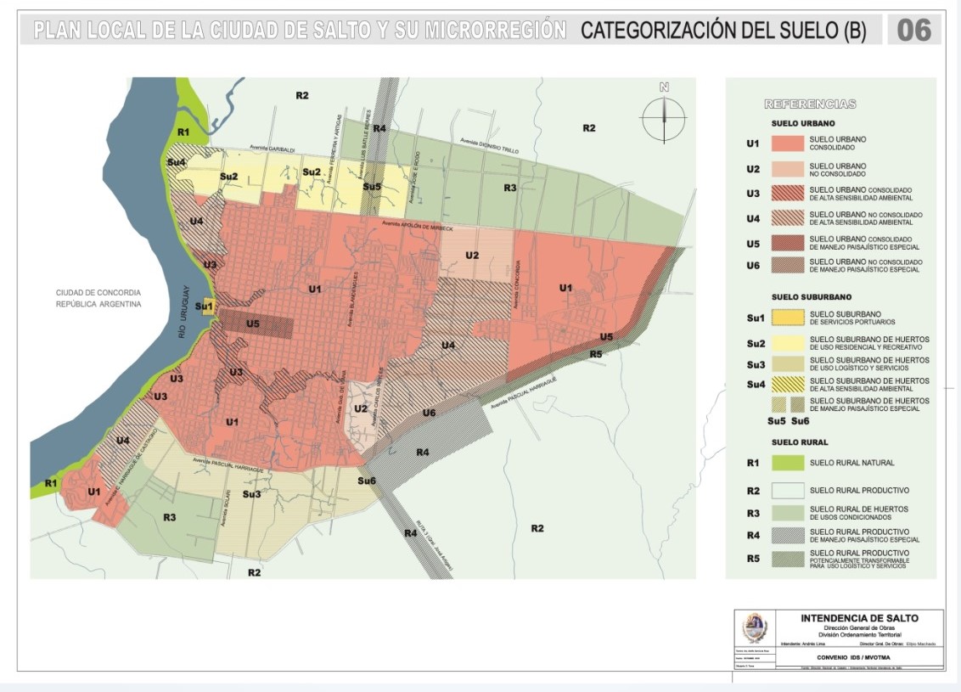Viewport: 961px width, 692px height.
Task: Click the R2 Suelo Rural Productivo legend swatch
Action: click(787, 490)
